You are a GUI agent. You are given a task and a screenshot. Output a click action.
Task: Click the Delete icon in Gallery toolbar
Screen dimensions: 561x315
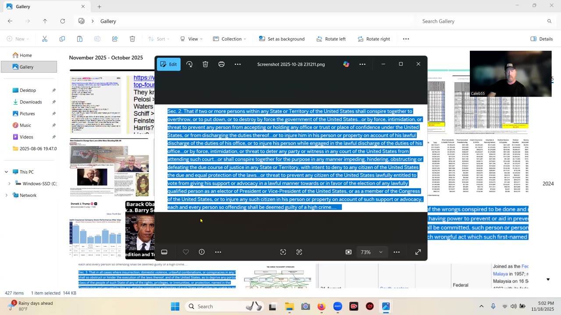click(132, 39)
